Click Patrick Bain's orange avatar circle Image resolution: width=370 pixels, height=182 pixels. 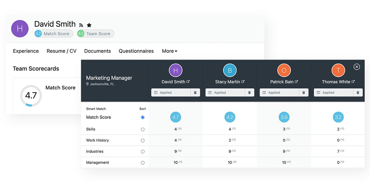pyautogui.click(x=284, y=71)
